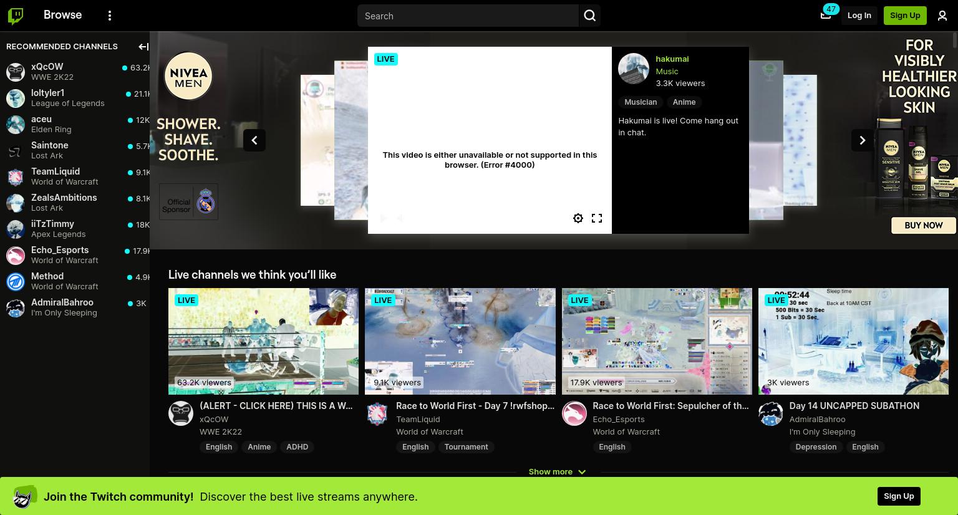
Task: Open the user account profile icon
Action: click(942, 16)
